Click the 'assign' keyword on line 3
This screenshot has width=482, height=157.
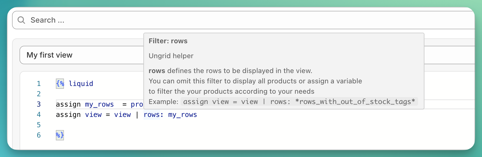coord(68,104)
